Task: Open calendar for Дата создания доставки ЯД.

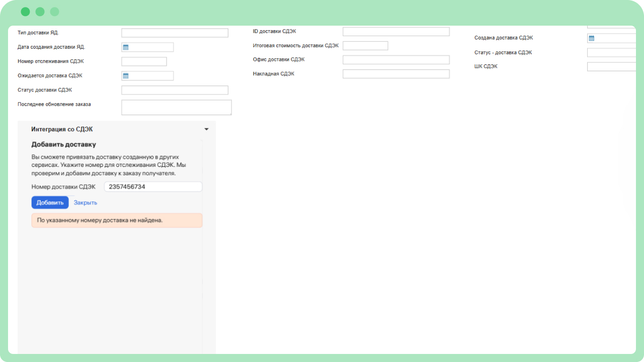Action: tap(126, 47)
